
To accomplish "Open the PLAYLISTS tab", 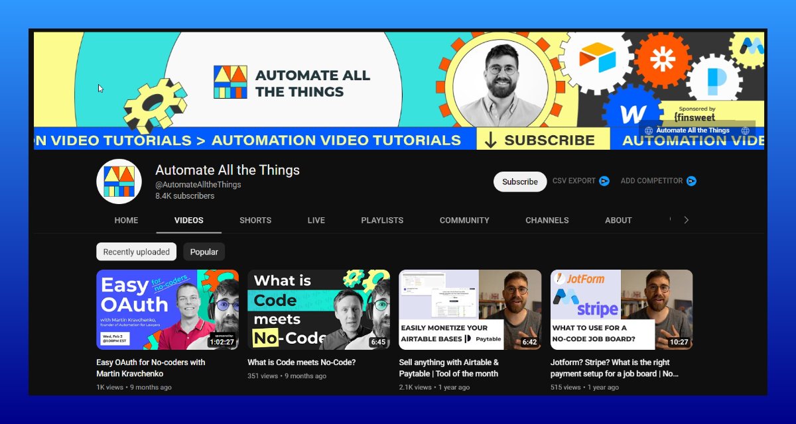I will tap(382, 220).
